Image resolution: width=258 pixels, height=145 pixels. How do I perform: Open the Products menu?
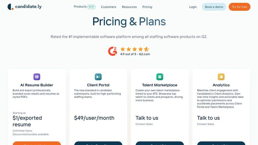(80, 7)
